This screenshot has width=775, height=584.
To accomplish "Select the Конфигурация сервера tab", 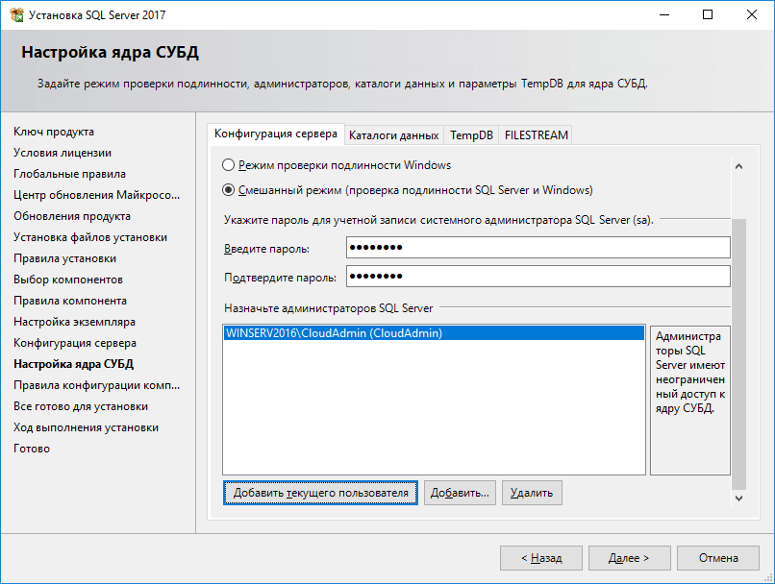I will tap(276, 134).
